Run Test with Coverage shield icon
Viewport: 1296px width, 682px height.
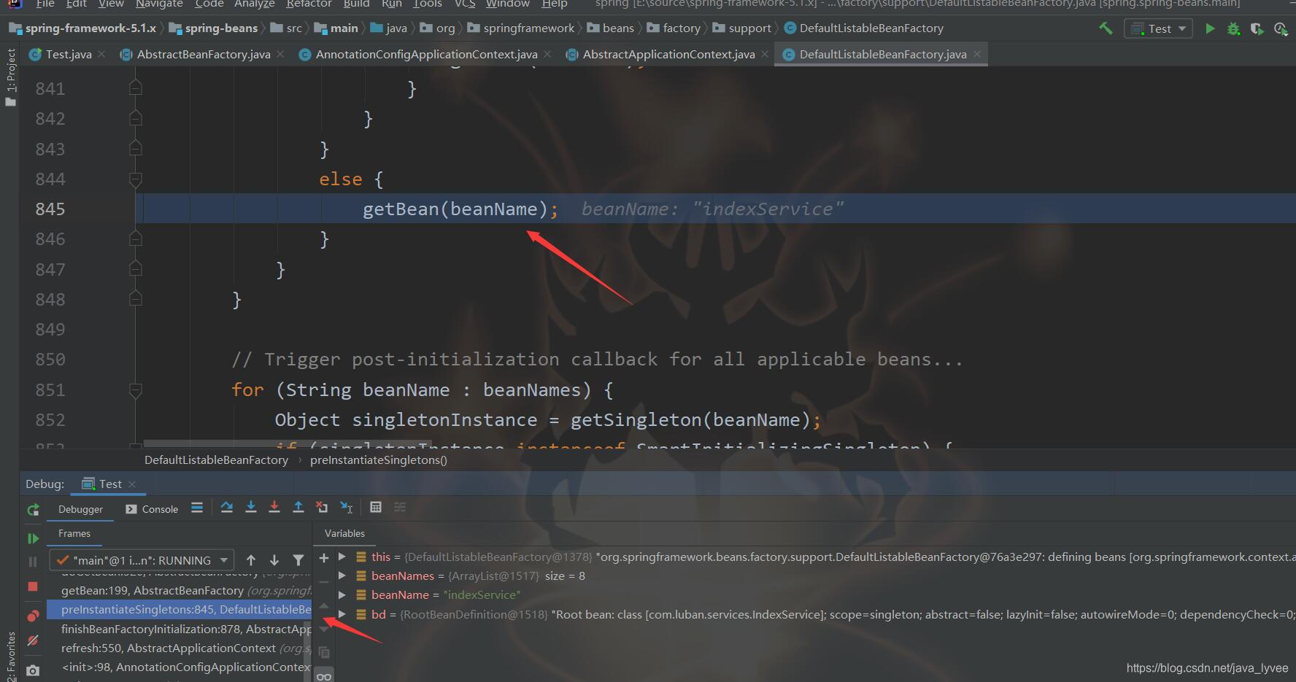(x=1257, y=28)
